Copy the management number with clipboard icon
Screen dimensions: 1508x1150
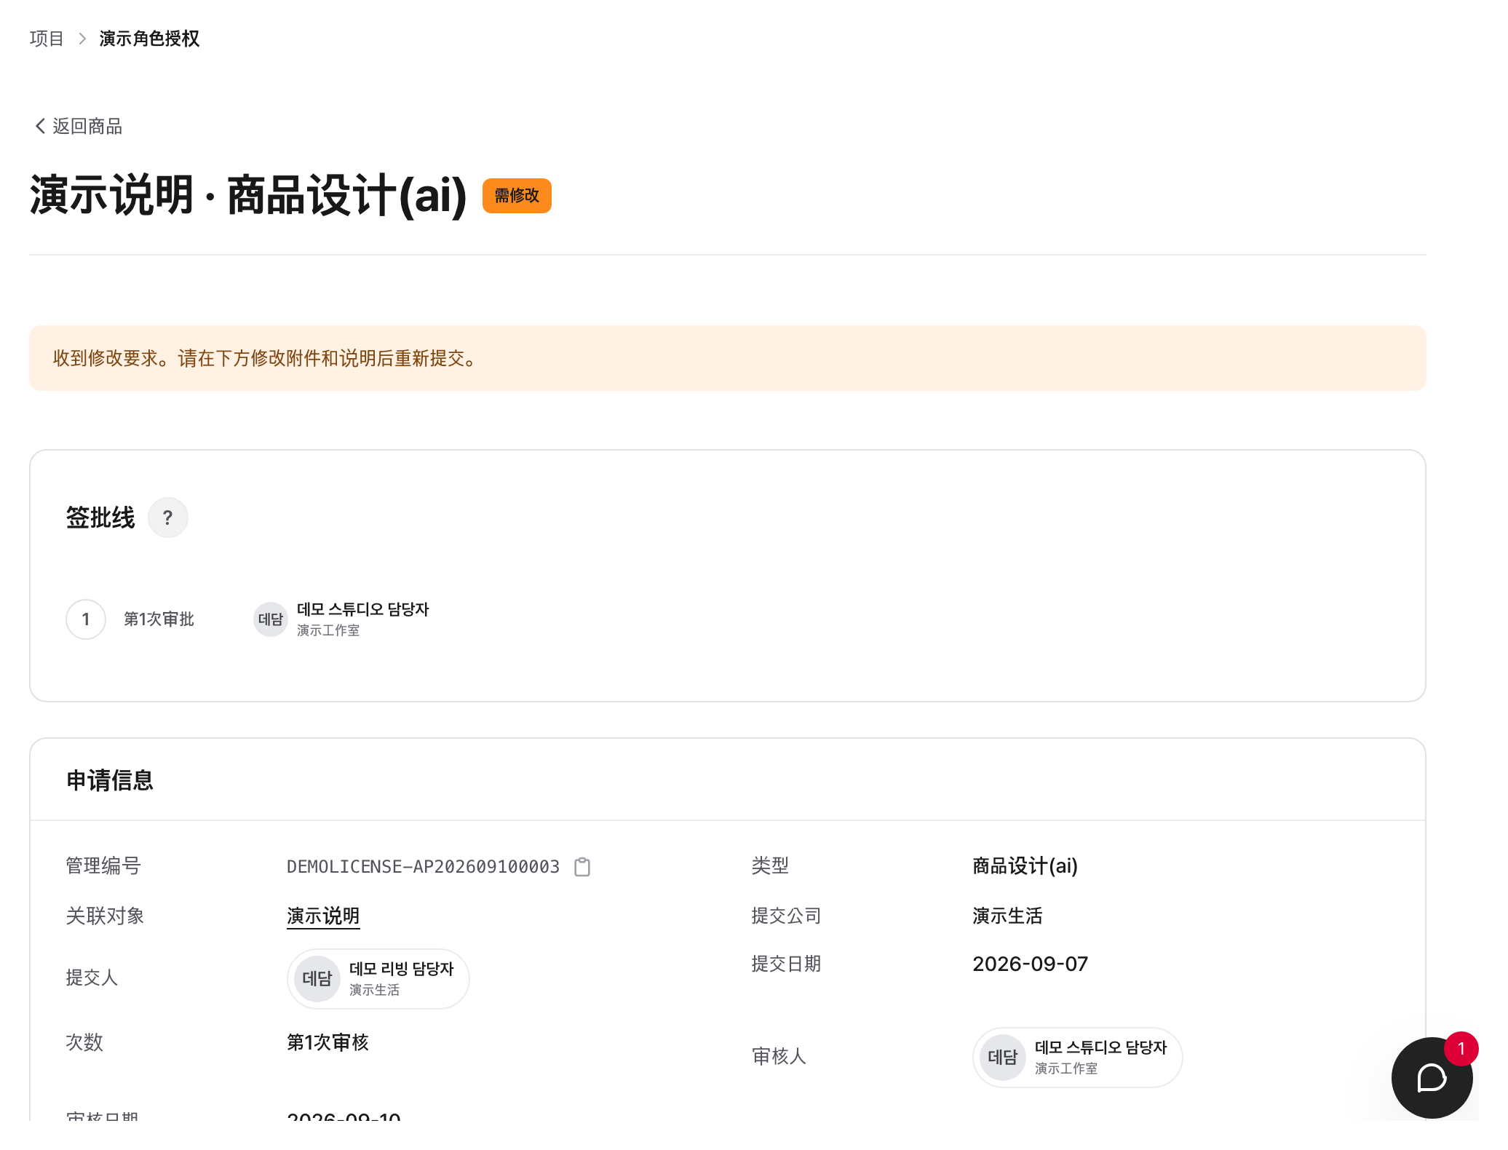click(x=582, y=867)
